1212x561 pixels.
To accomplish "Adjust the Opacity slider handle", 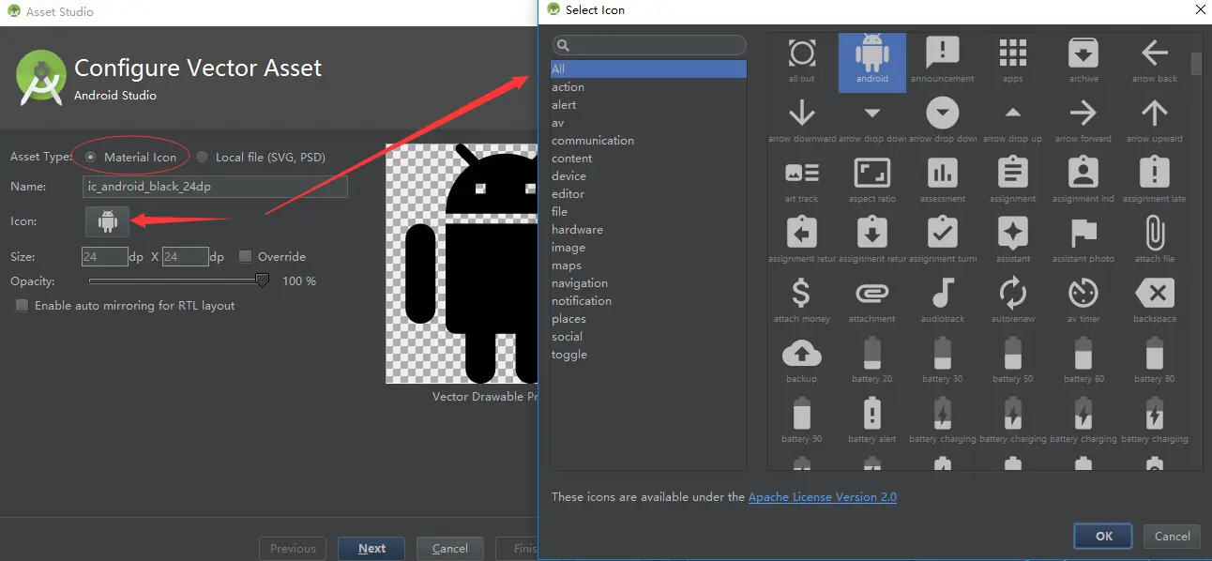I will (263, 280).
